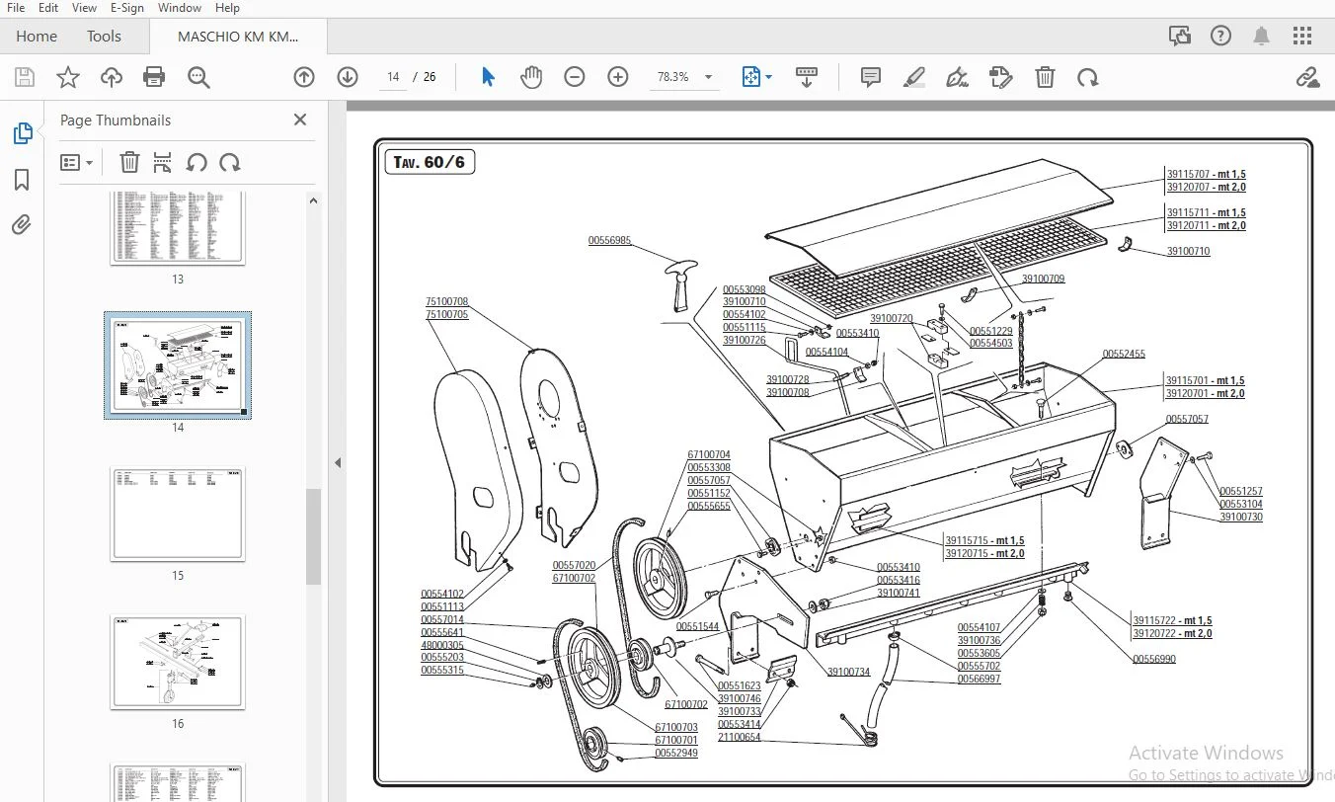Click part number 00556985 on the diagram
Screen dimensions: 1335x802
(609, 240)
